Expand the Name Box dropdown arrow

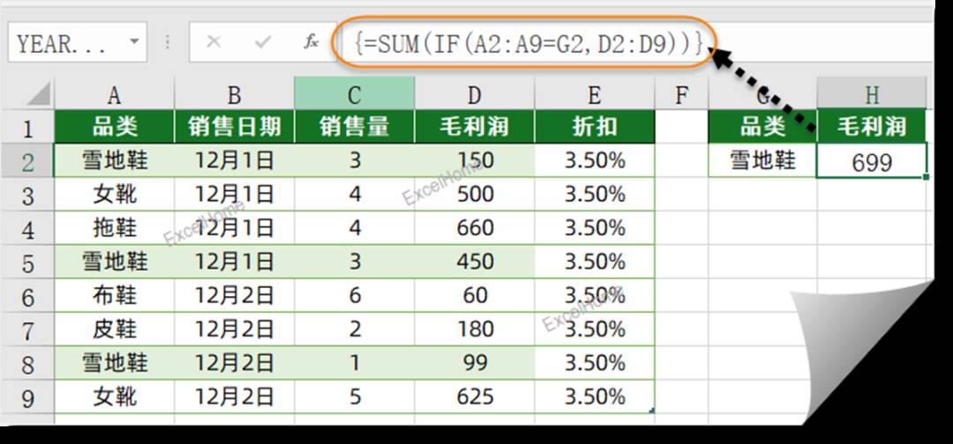[x=134, y=42]
